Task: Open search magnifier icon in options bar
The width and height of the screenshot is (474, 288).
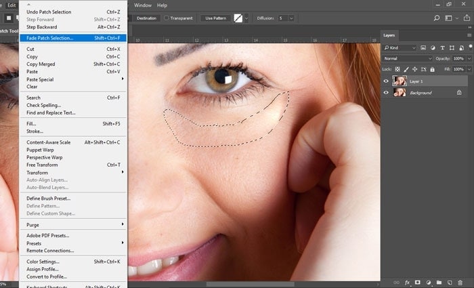Action: pos(437,18)
